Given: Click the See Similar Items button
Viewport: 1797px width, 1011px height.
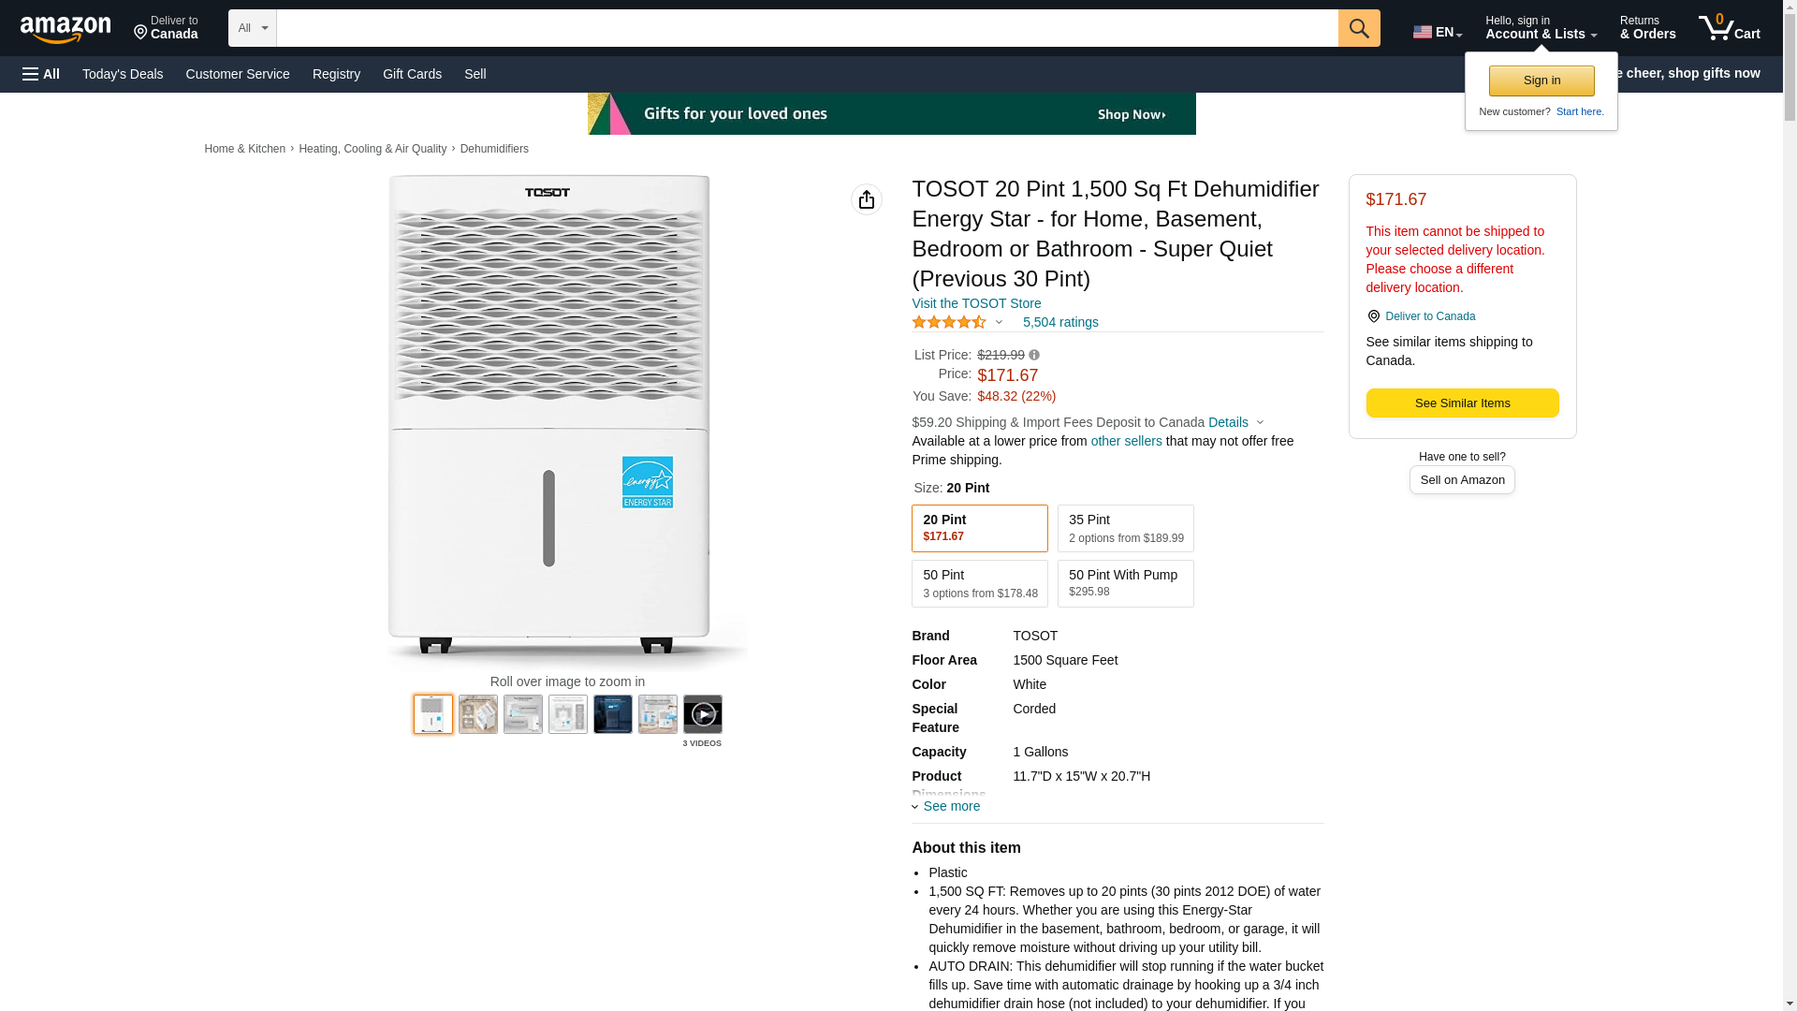Looking at the screenshot, I should point(1462,403).
